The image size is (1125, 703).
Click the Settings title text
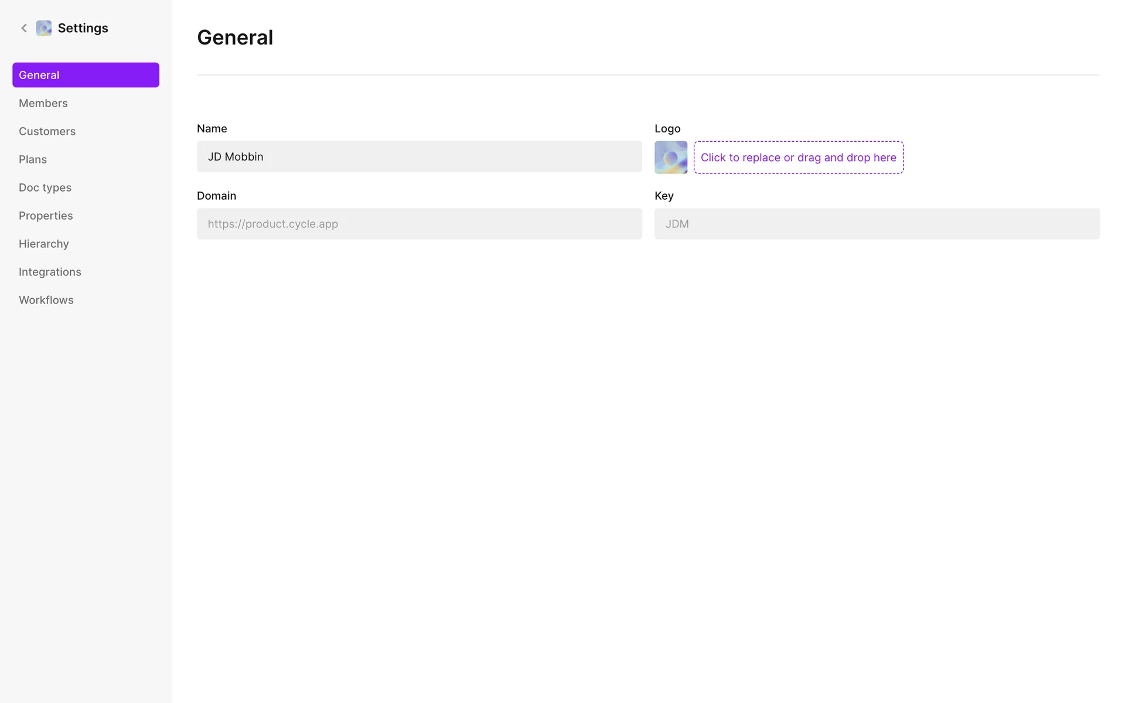(x=83, y=28)
